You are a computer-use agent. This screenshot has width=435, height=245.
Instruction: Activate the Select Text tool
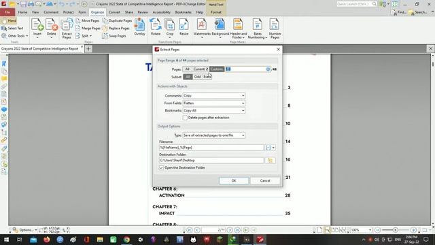click(x=12, y=28)
